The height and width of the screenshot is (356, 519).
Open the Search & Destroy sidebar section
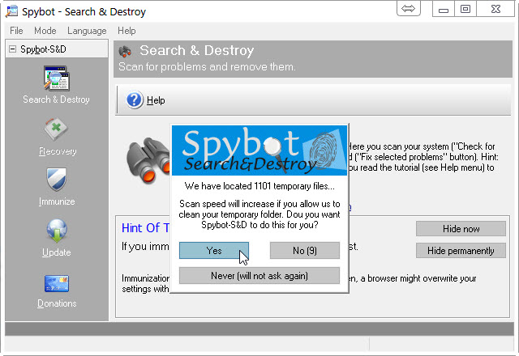point(55,84)
